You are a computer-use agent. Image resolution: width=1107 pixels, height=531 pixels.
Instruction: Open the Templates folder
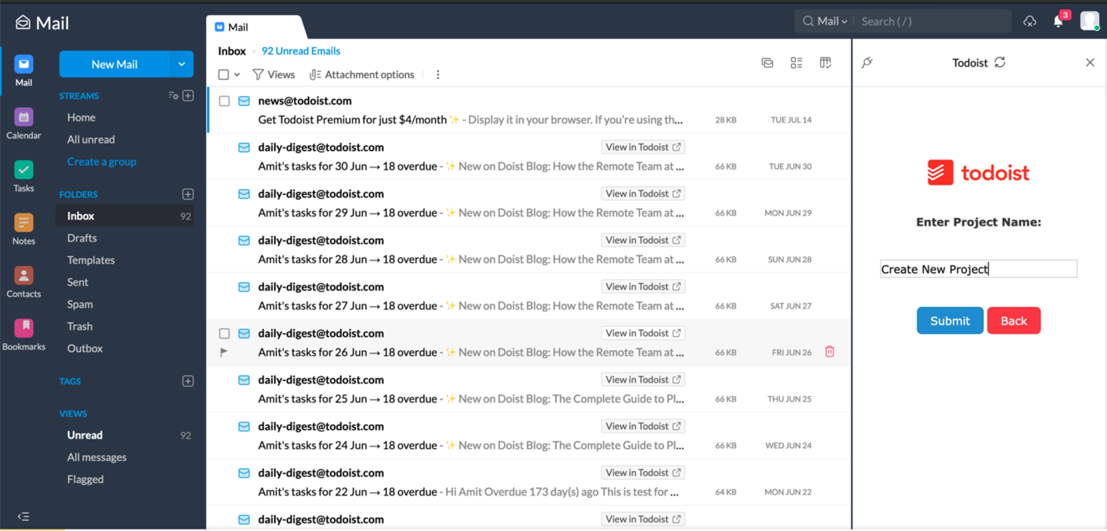tap(91, 260)
